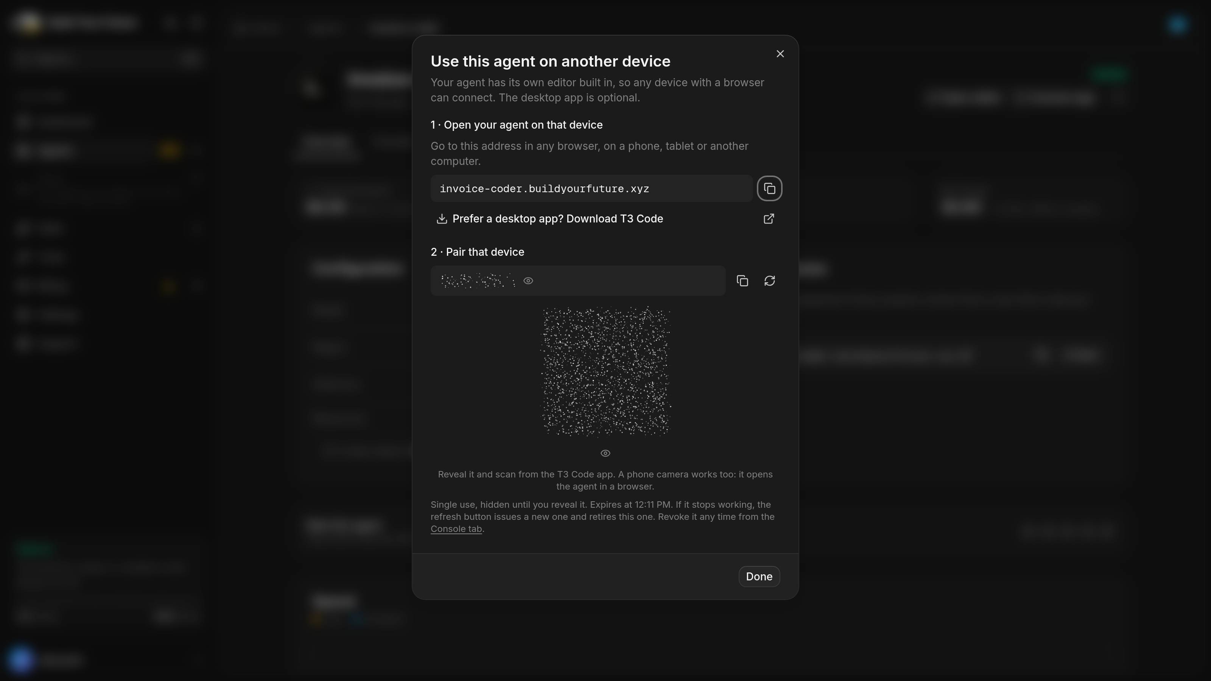This screenshot has height=681, width=1211.
Task: Click the invoice-coder.buildyourfuture.xyz address field
Action: 591,189
